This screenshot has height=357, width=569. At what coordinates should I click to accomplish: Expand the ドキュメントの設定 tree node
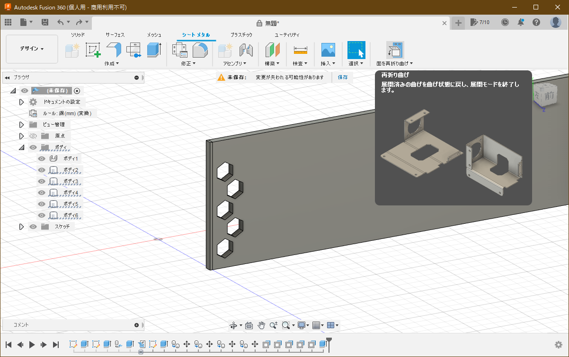click(x=21, y=102)
